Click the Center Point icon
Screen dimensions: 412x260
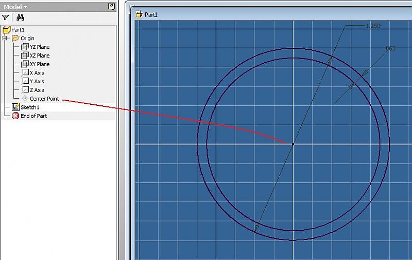pyautogui.click(x=25, y=99)
